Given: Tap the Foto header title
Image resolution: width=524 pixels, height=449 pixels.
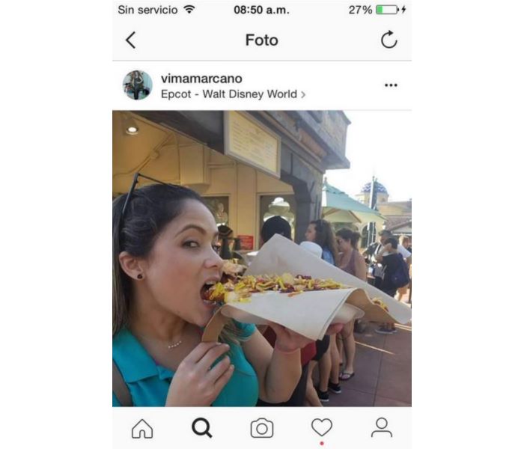Looking at the screenshot, I should [x=262, y=40].
